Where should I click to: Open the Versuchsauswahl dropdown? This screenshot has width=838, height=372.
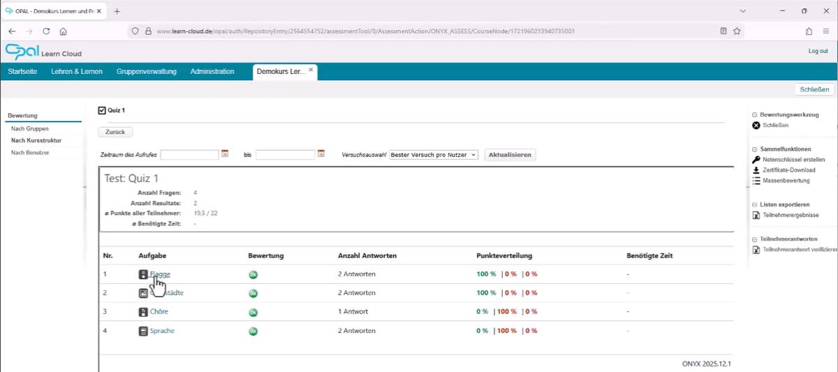point(433,155)
